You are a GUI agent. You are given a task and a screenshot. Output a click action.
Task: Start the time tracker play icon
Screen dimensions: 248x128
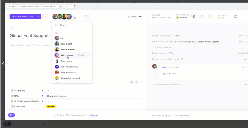point(177,18)
